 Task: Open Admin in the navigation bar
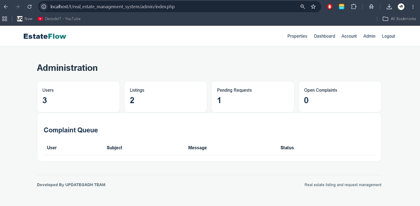click(370, 36)
